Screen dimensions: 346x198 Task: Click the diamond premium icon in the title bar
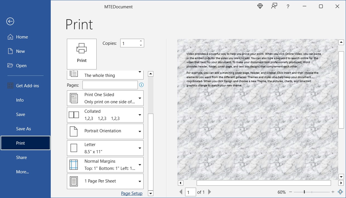point(260,6)
